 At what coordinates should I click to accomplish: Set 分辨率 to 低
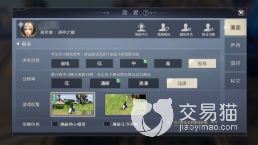pyautogui.click(x=67, y=83)
